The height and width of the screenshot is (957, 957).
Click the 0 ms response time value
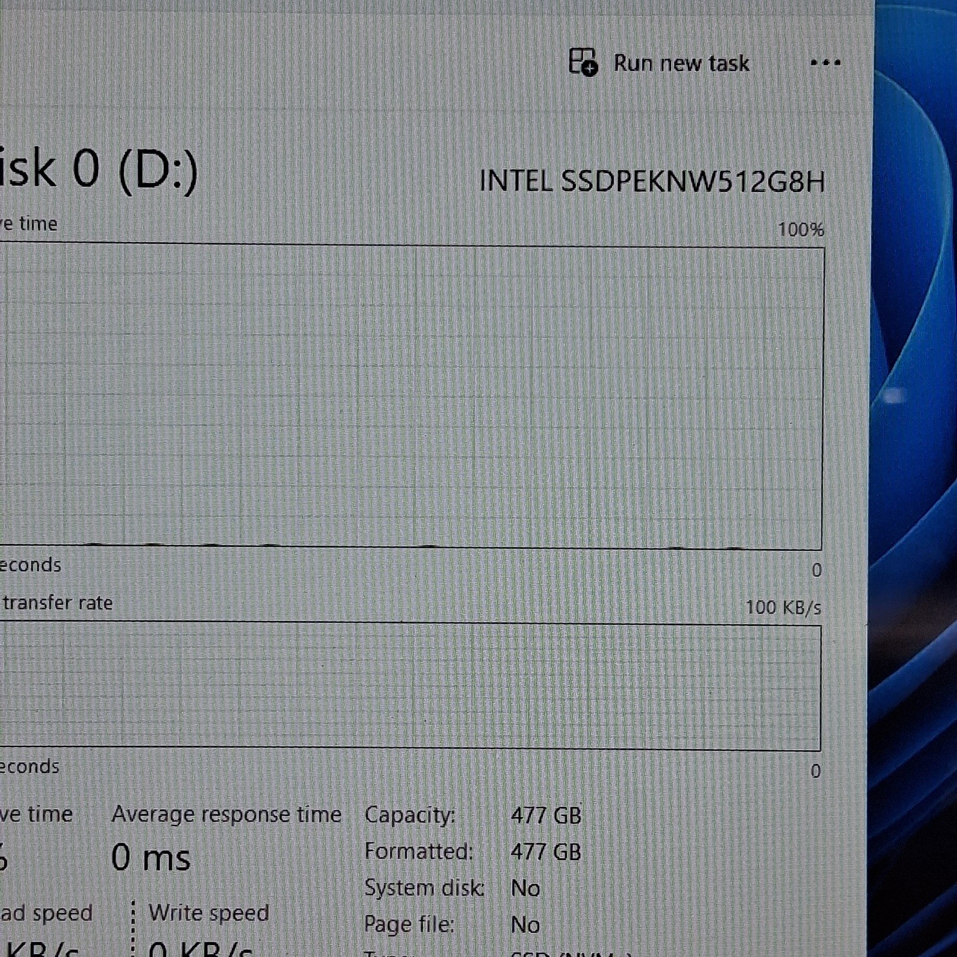pos(151,858)
